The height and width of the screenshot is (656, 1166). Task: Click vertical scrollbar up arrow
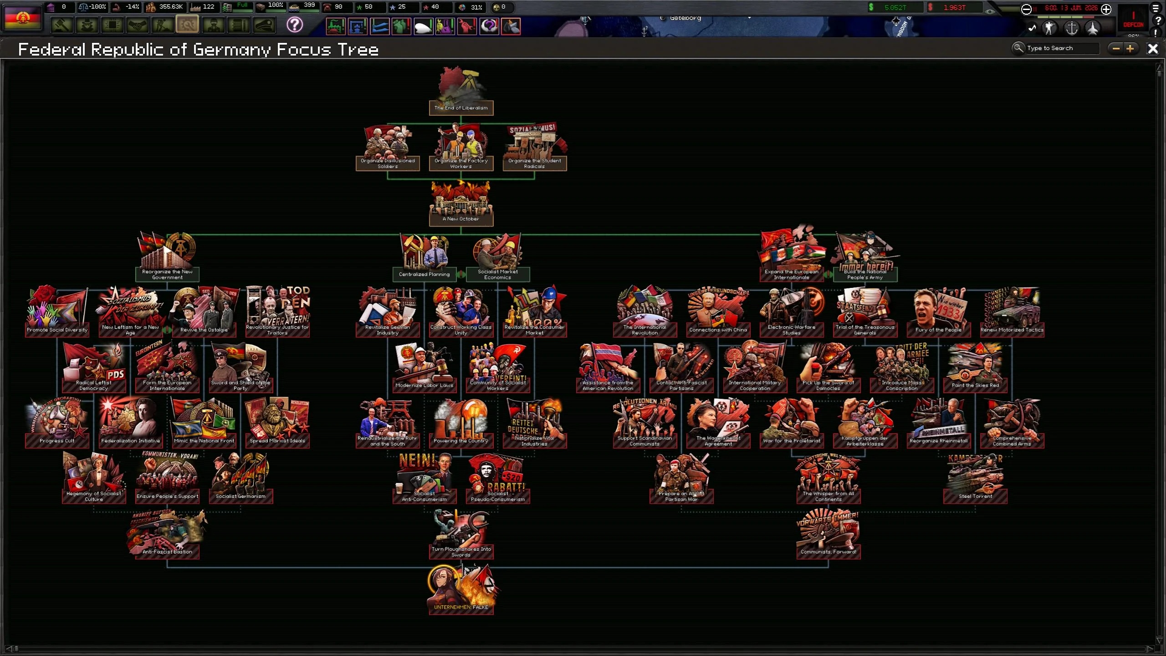click(x=1160, y=67)
